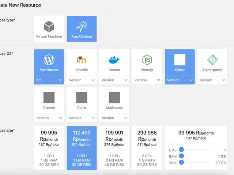Click the RAM slider handle
The image size is (234, 175).
(x=181, y=156)
